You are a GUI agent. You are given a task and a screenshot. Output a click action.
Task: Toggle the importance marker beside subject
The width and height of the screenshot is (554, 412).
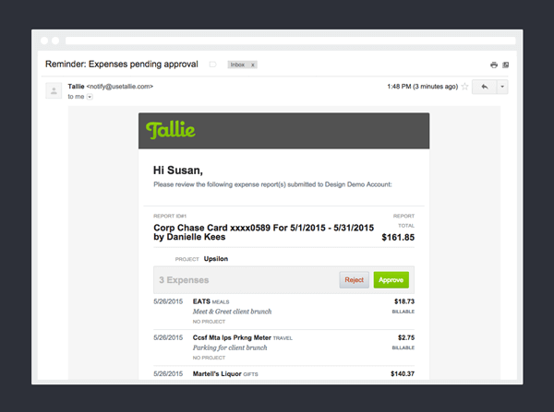[212, 65]
